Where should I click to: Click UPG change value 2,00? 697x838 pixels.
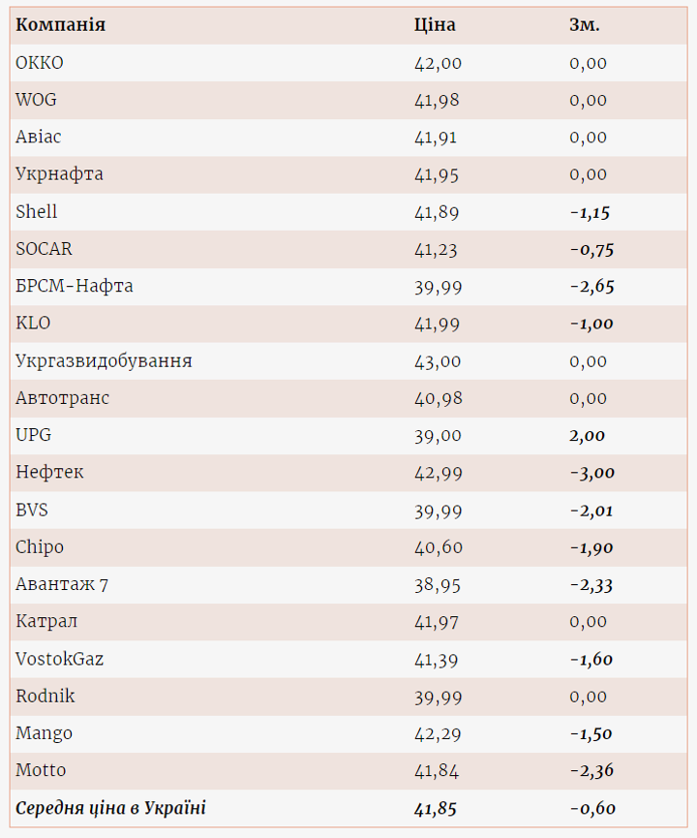click(x=588, y=436)
